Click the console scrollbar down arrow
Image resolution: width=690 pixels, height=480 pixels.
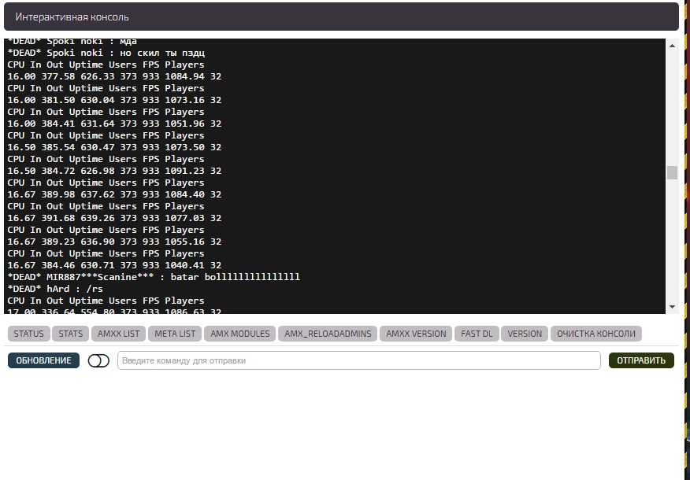(672, 307)
